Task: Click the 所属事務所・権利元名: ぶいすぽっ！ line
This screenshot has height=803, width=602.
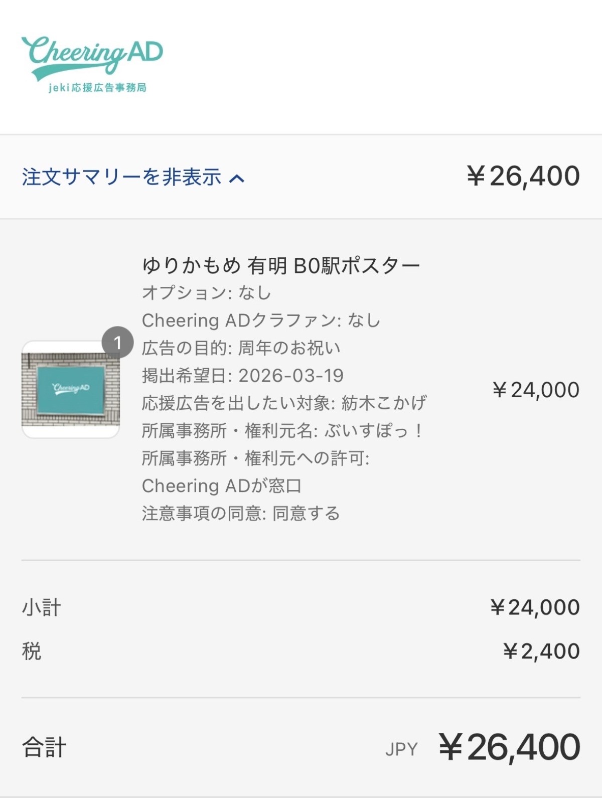Action: click(283, 431)
